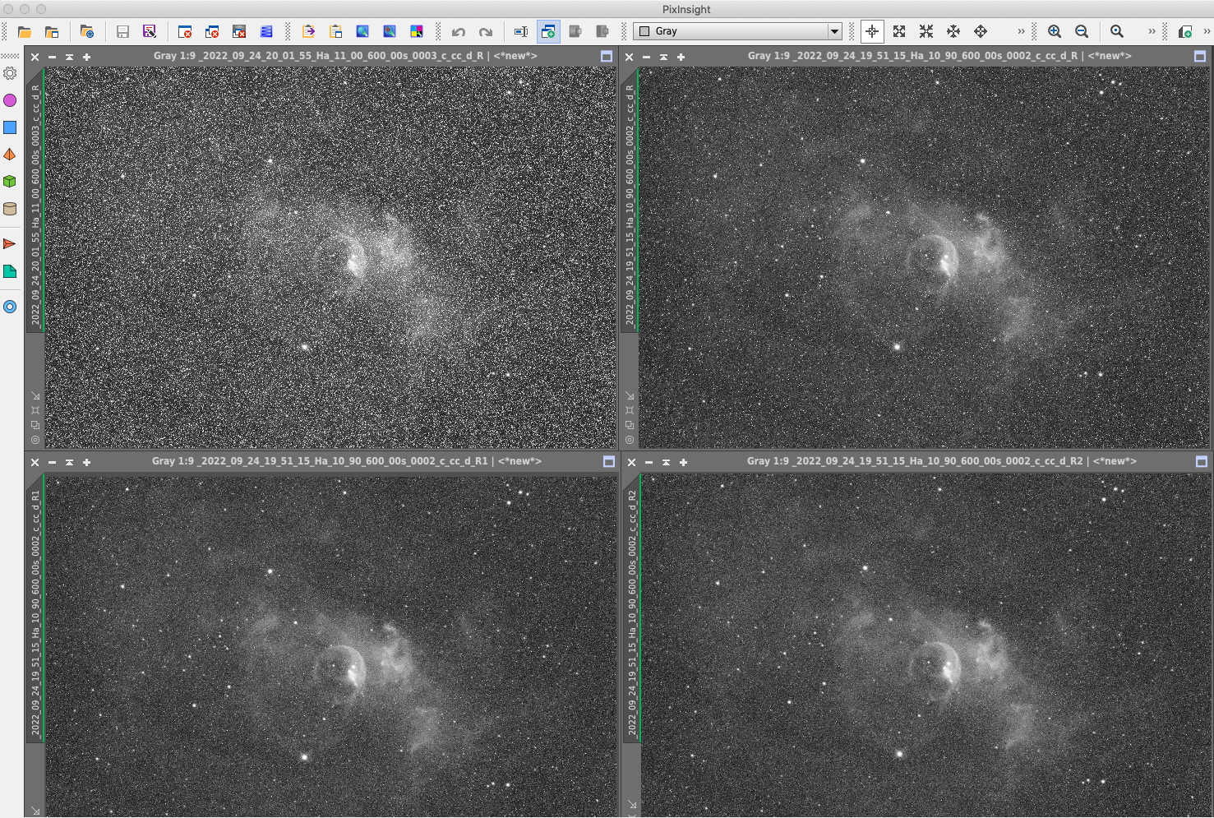Click the zoom out magnifier icon
Screen dimensions: 1214x818
[x=1082, y=31]
